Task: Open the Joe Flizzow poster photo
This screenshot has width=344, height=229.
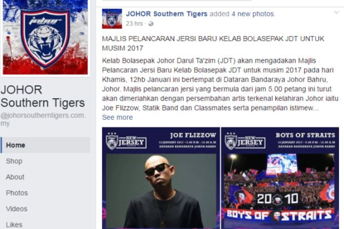Action: tap(161, 178)
